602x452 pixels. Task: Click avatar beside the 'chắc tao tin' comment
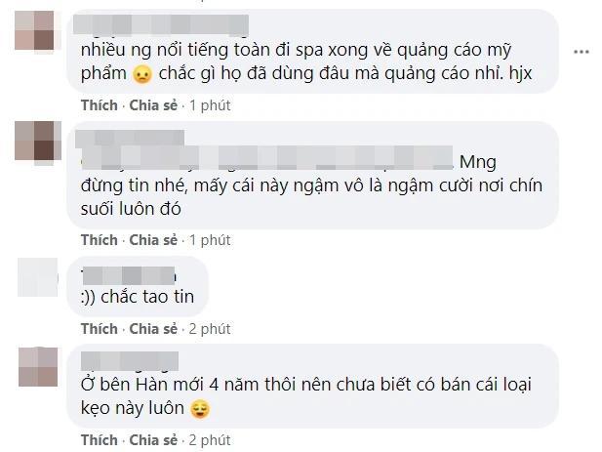coord(37,276)
